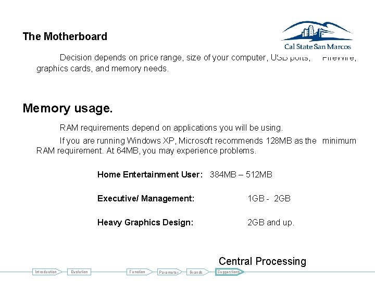The height and width of the screenshot is (281, 375).
Task: Select the Parameter navigation step
Action: (x=170, y=272)
